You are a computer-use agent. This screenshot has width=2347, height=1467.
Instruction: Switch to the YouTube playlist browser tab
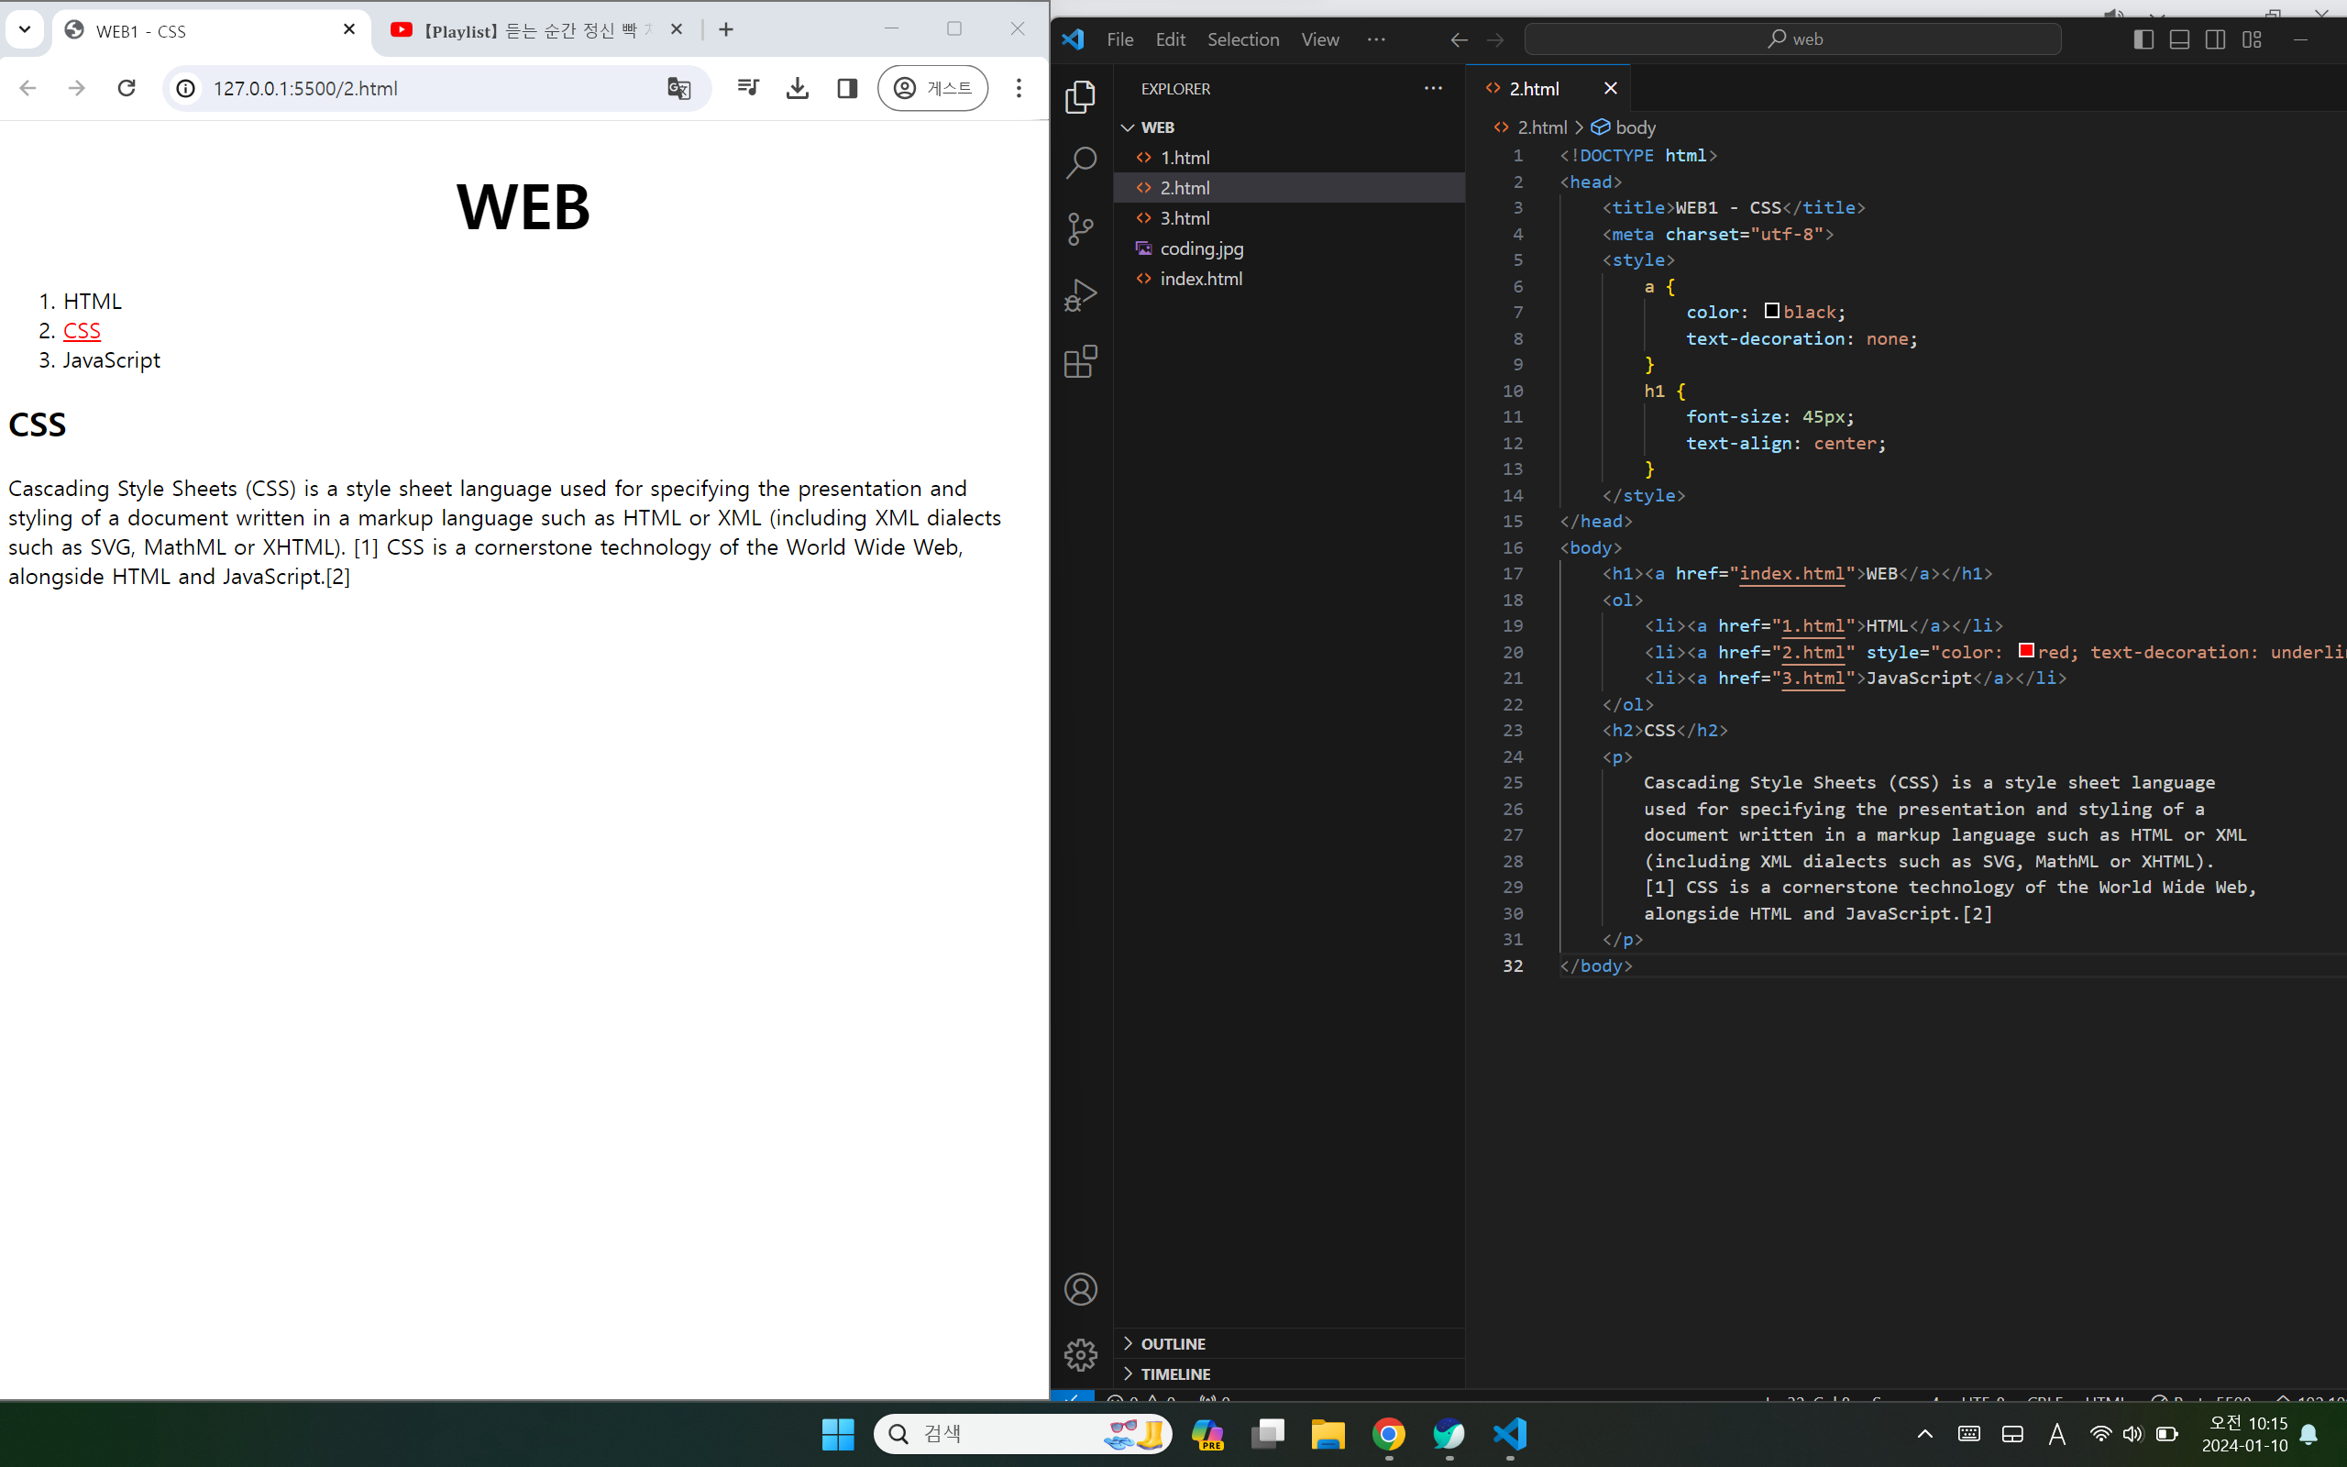523,30
